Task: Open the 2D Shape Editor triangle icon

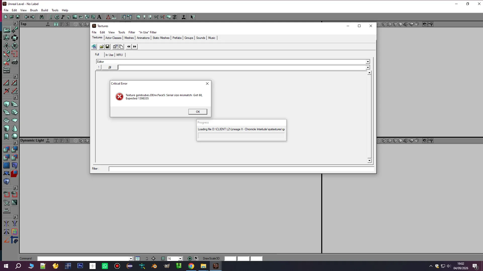Action: pyautogui.click(x=108, y=17)
